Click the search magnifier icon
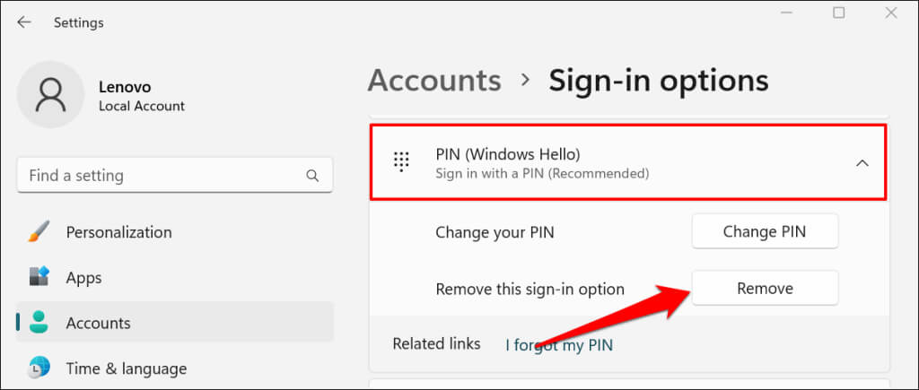The image size is (919, 390). pos(312,176)
